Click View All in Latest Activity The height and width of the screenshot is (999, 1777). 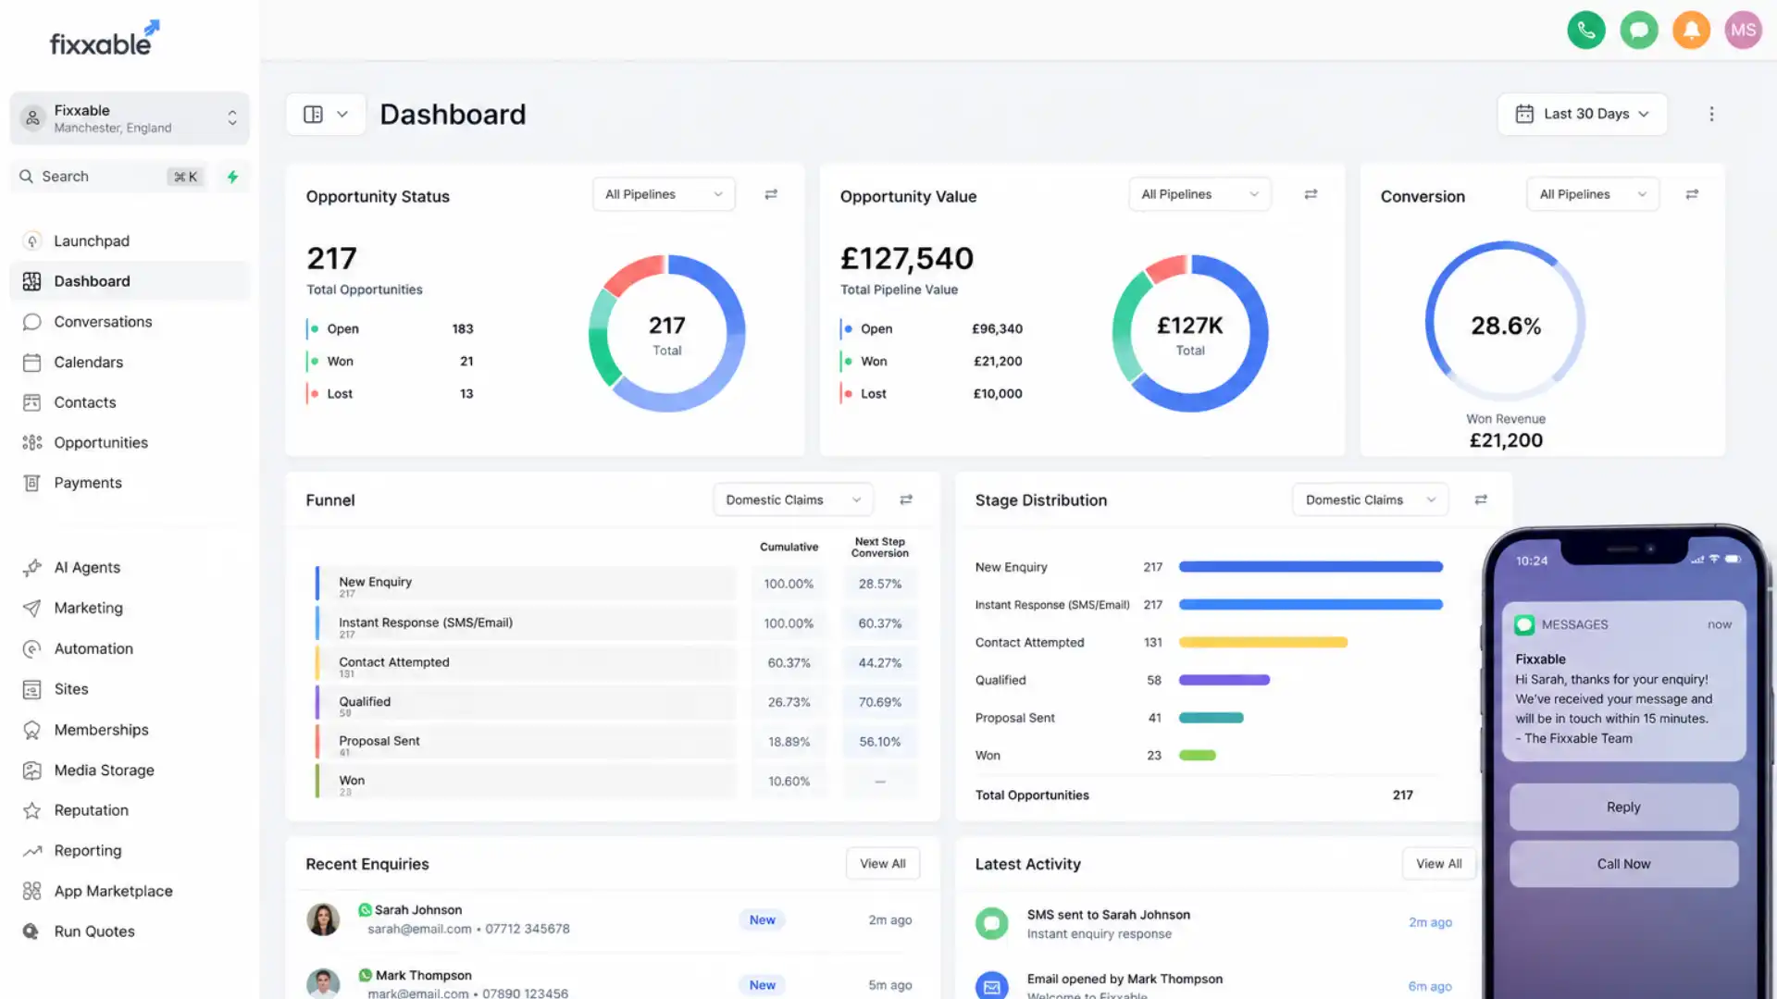(x=1439, y=863)
